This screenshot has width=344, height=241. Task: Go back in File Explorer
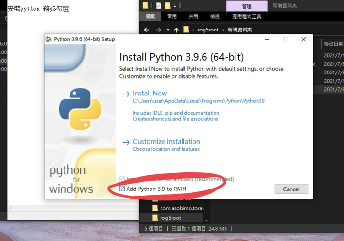click(147, 30)
